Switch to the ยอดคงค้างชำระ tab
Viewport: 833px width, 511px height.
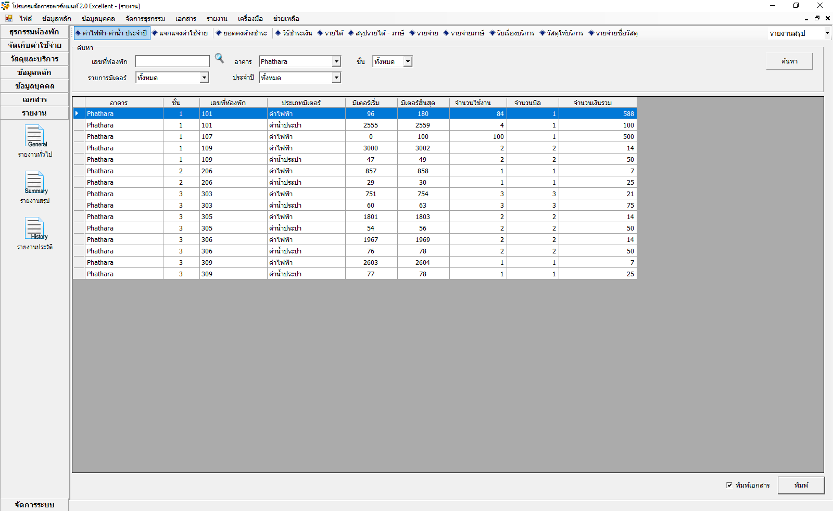242,33
